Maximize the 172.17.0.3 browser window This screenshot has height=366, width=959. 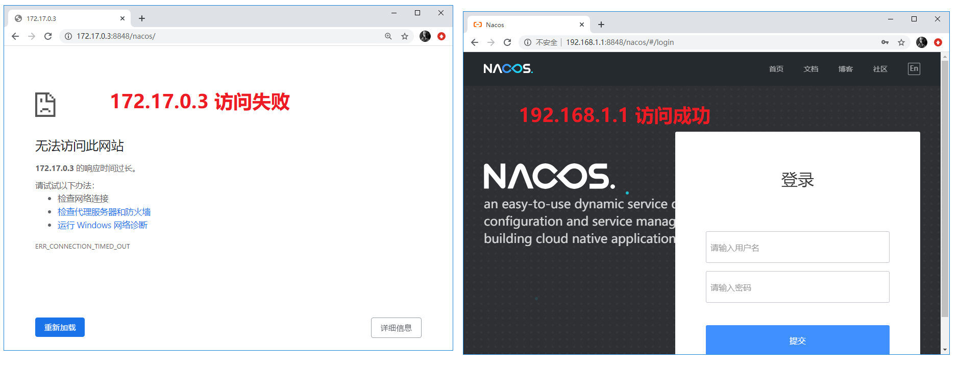point(417,13)
